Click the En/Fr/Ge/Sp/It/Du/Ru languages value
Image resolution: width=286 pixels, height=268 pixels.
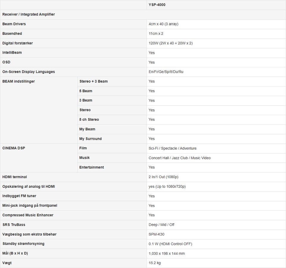(x=166, y=72)
